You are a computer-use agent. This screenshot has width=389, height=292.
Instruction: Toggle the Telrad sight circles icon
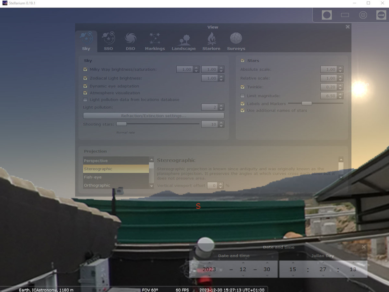tap(363, 15)
